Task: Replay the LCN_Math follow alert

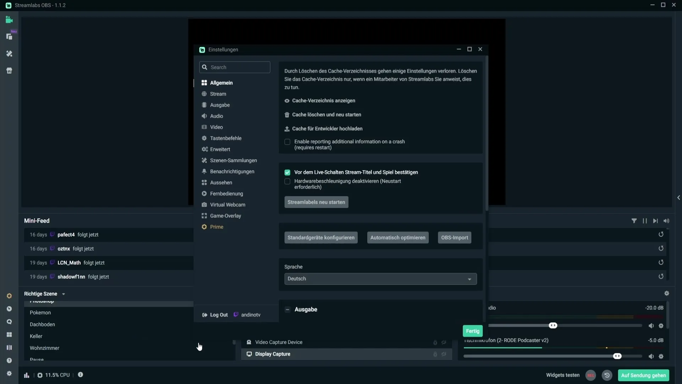Action: pos(661,262)
